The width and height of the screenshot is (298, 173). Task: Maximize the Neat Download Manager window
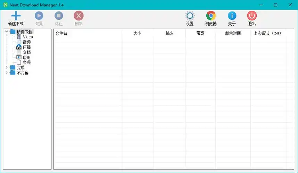coord(275,5)
